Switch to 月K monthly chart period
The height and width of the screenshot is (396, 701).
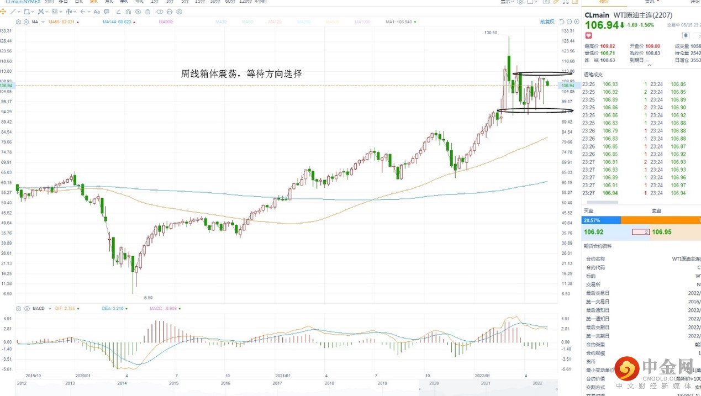tap(109, 2)
